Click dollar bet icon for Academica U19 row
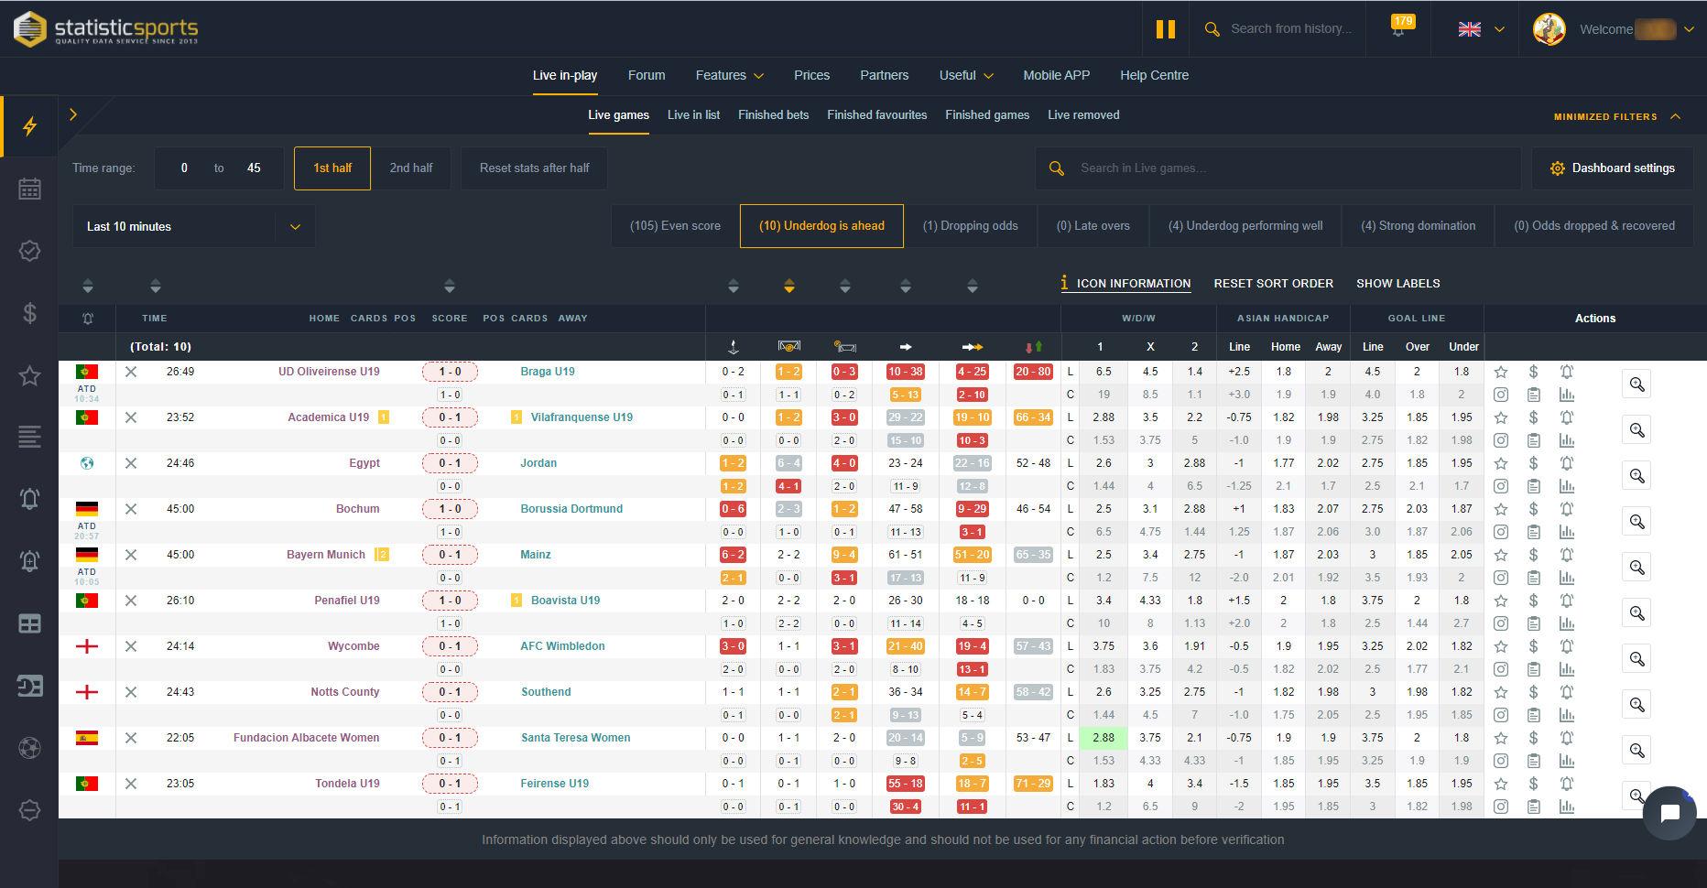1707x888 pixels. coord(1533,417)
